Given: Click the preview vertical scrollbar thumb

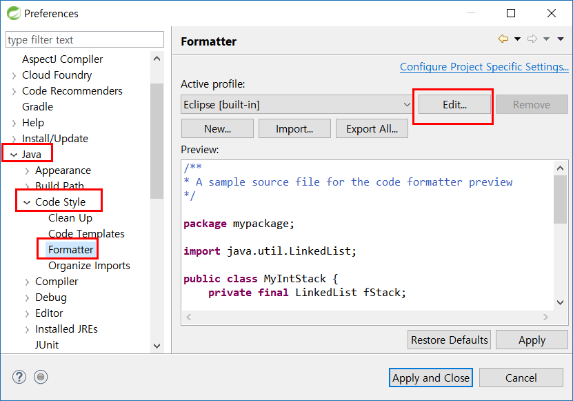Looking at the screenshot, I should 560,199.
